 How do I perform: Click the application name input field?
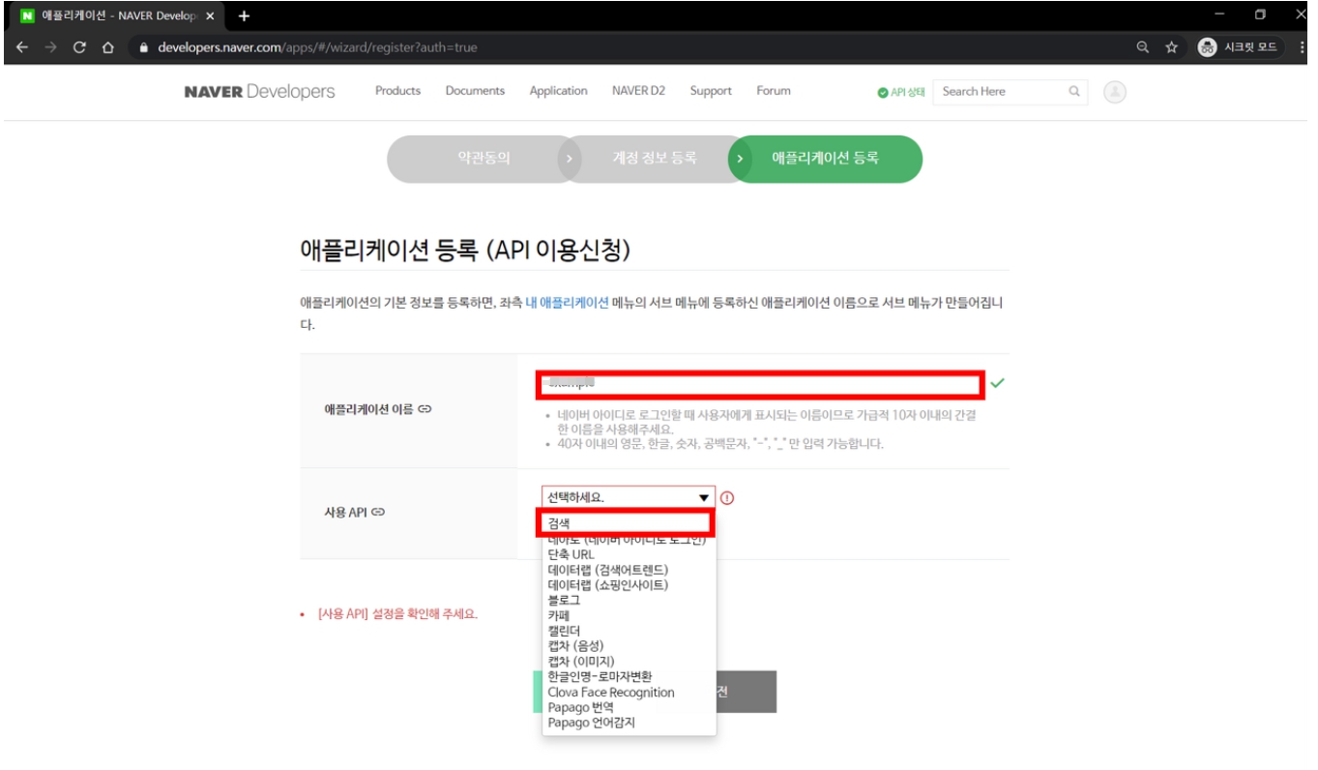pyautogui.click(x=761, y=384)
